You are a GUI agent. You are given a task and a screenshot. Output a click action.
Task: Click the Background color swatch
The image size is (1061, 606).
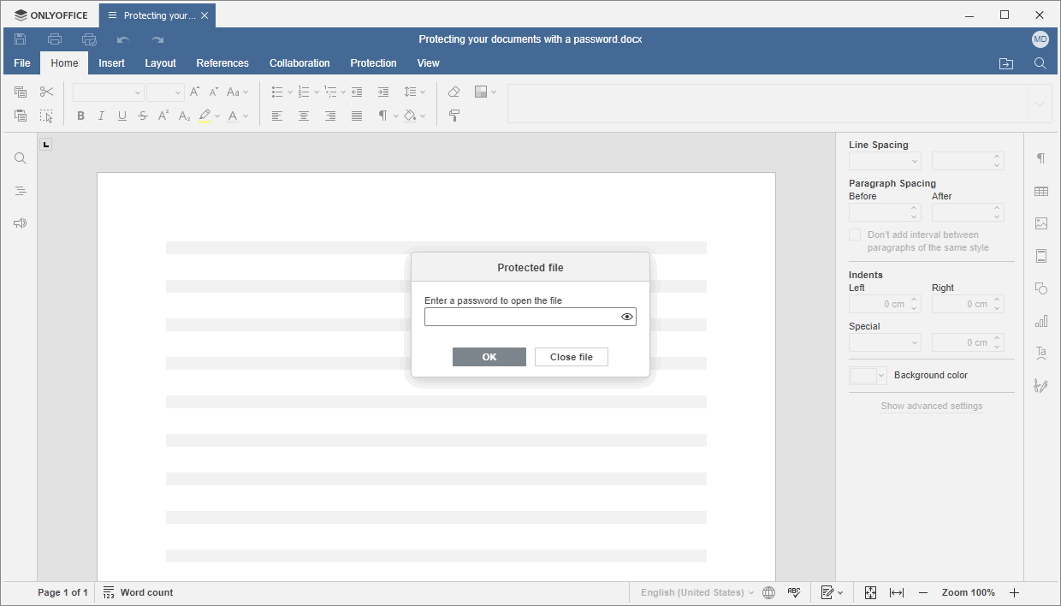pos(862,376)
